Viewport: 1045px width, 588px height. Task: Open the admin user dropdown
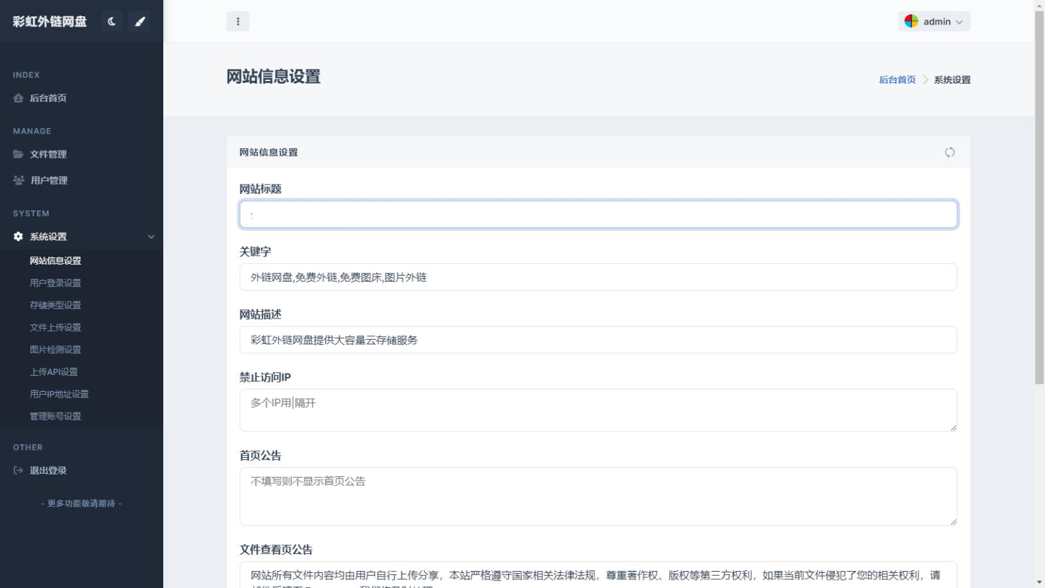pos(933,22)
